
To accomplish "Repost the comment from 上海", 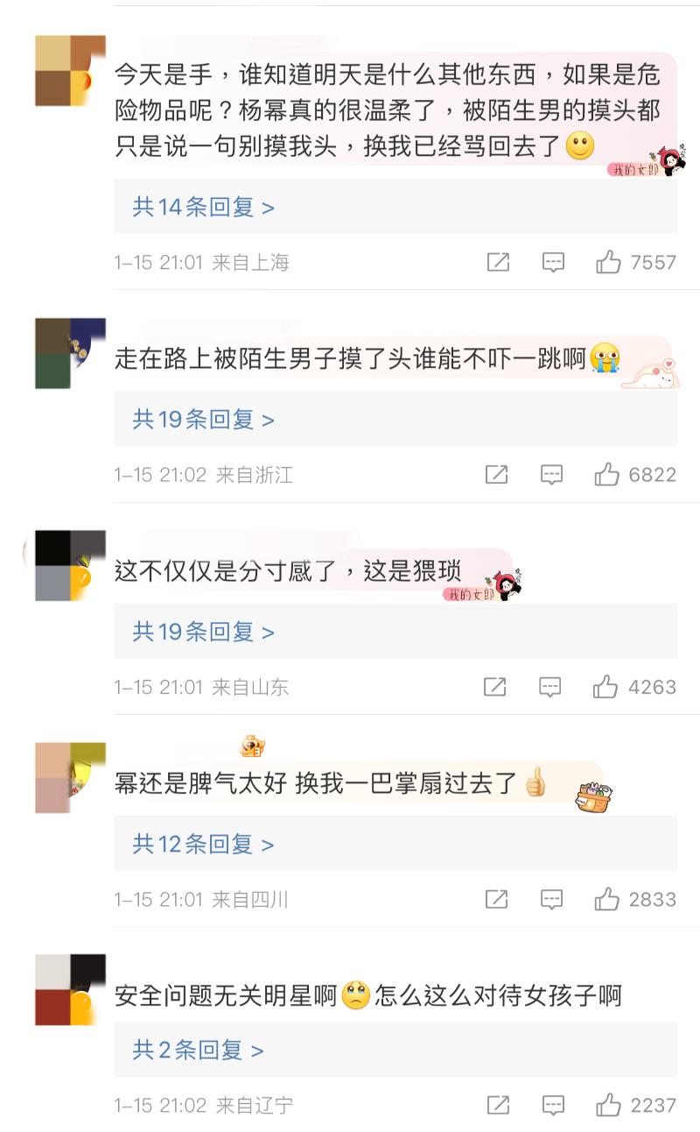I will pos(498,262).
